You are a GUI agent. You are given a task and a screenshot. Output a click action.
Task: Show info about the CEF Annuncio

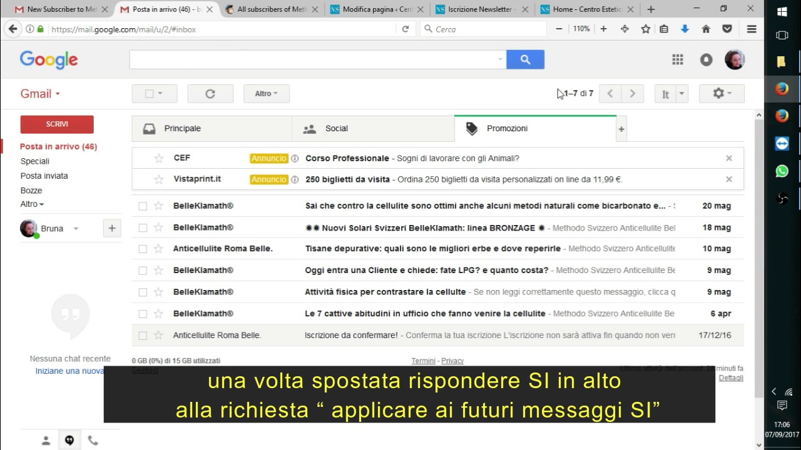[295, 158]
